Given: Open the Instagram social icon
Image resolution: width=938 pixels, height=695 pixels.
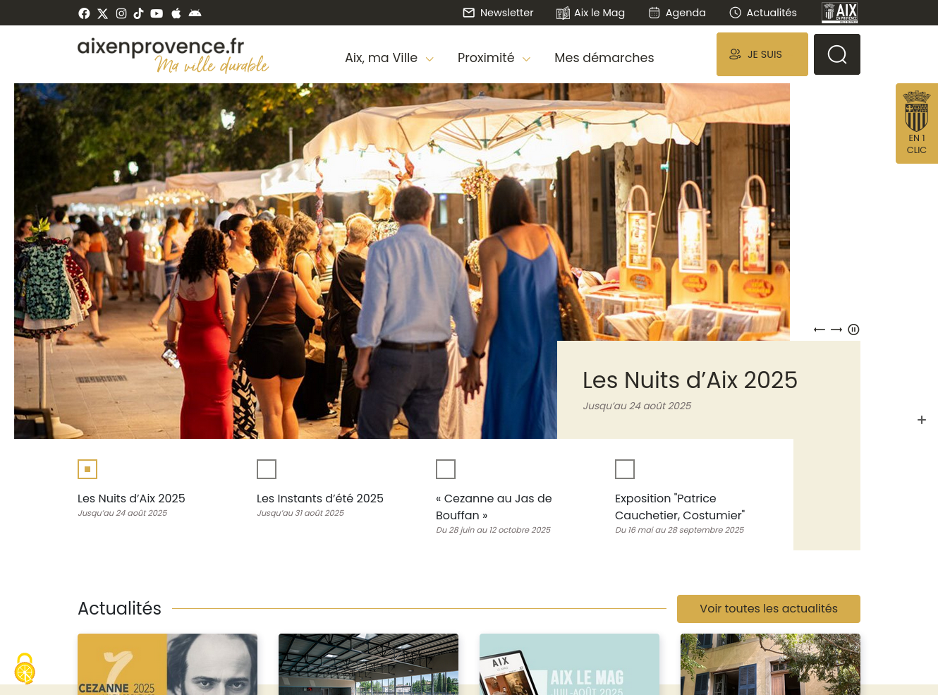Looking at the screenshot, I should point(121,13).
